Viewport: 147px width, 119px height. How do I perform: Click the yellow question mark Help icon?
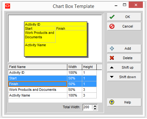click(x=112, y=102)
